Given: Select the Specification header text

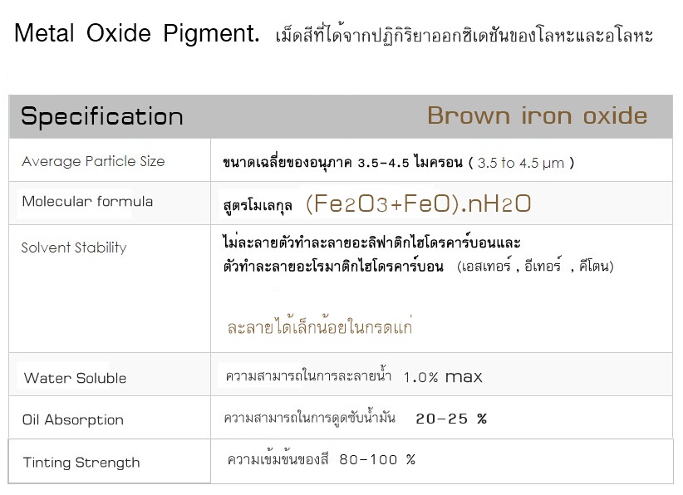Looking at the screenshot, I should 102,116.
